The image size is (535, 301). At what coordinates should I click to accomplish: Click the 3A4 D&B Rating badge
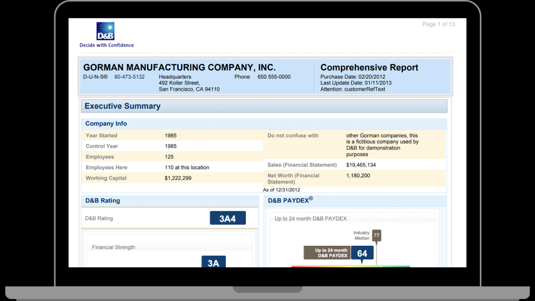pos(228,218)
